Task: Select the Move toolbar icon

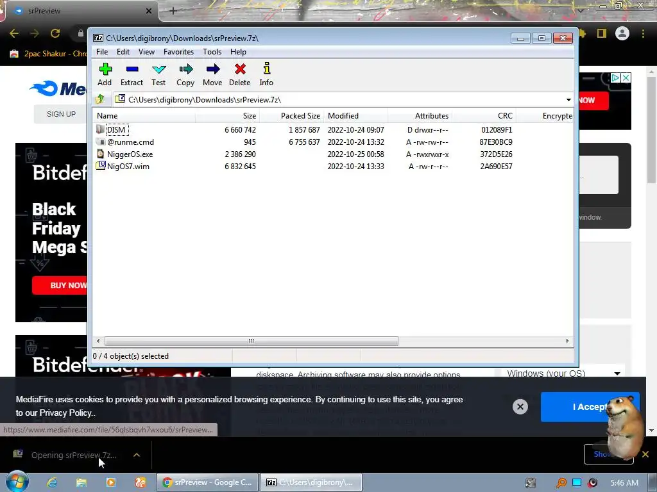Action: tap(212, 74)
